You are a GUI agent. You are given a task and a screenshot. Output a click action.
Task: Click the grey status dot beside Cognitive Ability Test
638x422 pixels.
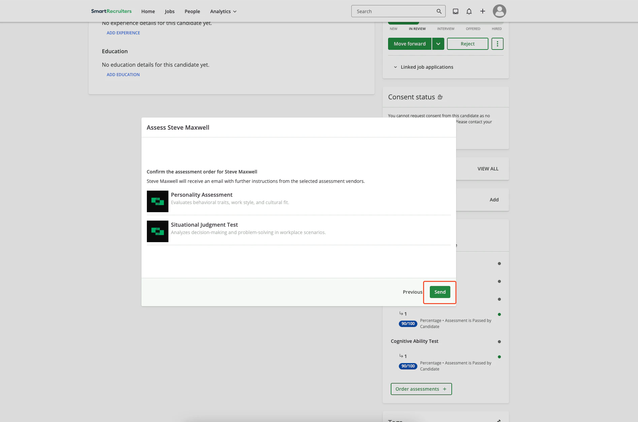[x=499, y=342]
